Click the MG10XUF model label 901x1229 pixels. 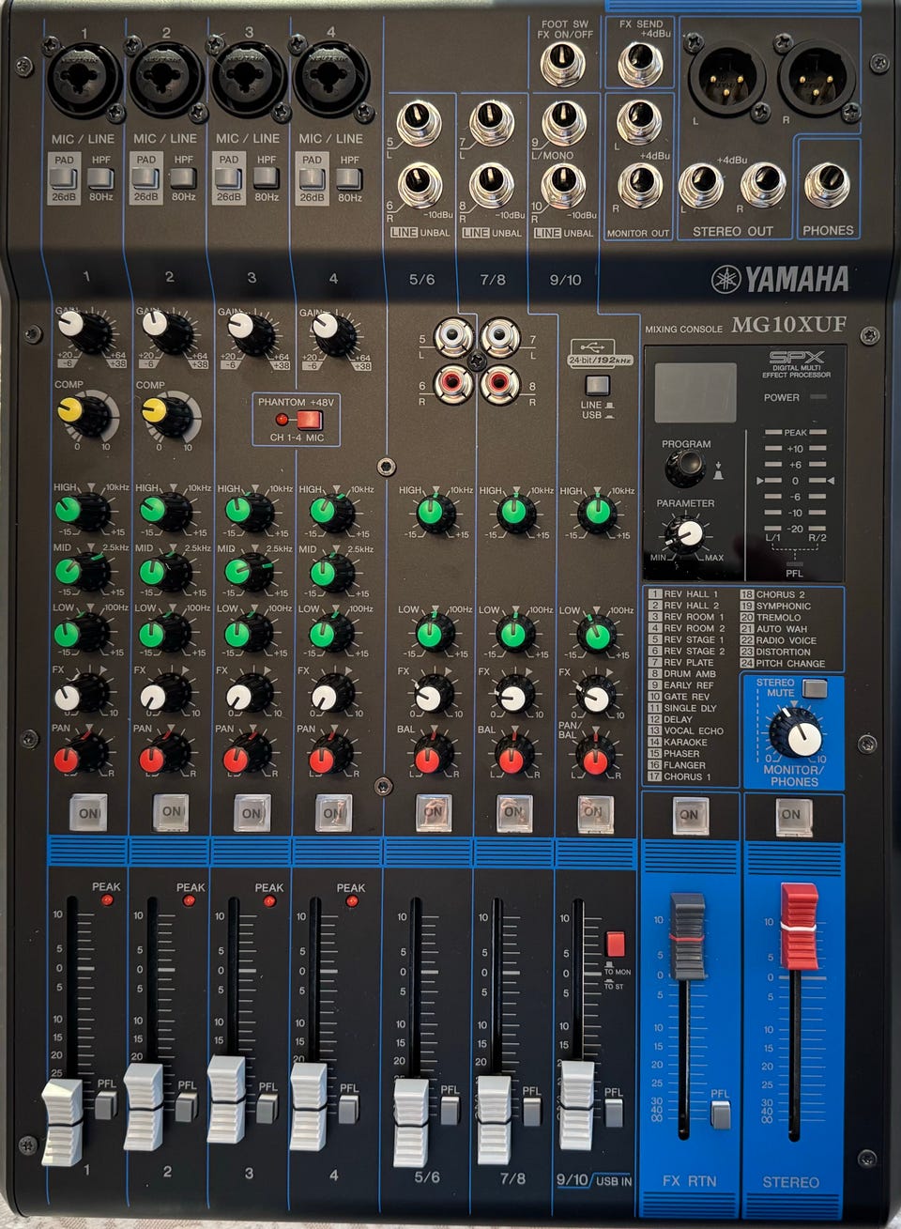(788, 325)
